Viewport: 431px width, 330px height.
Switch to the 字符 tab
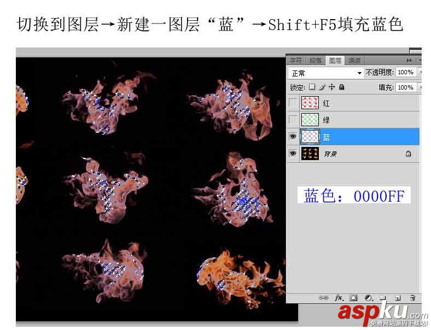click(296, 61)
